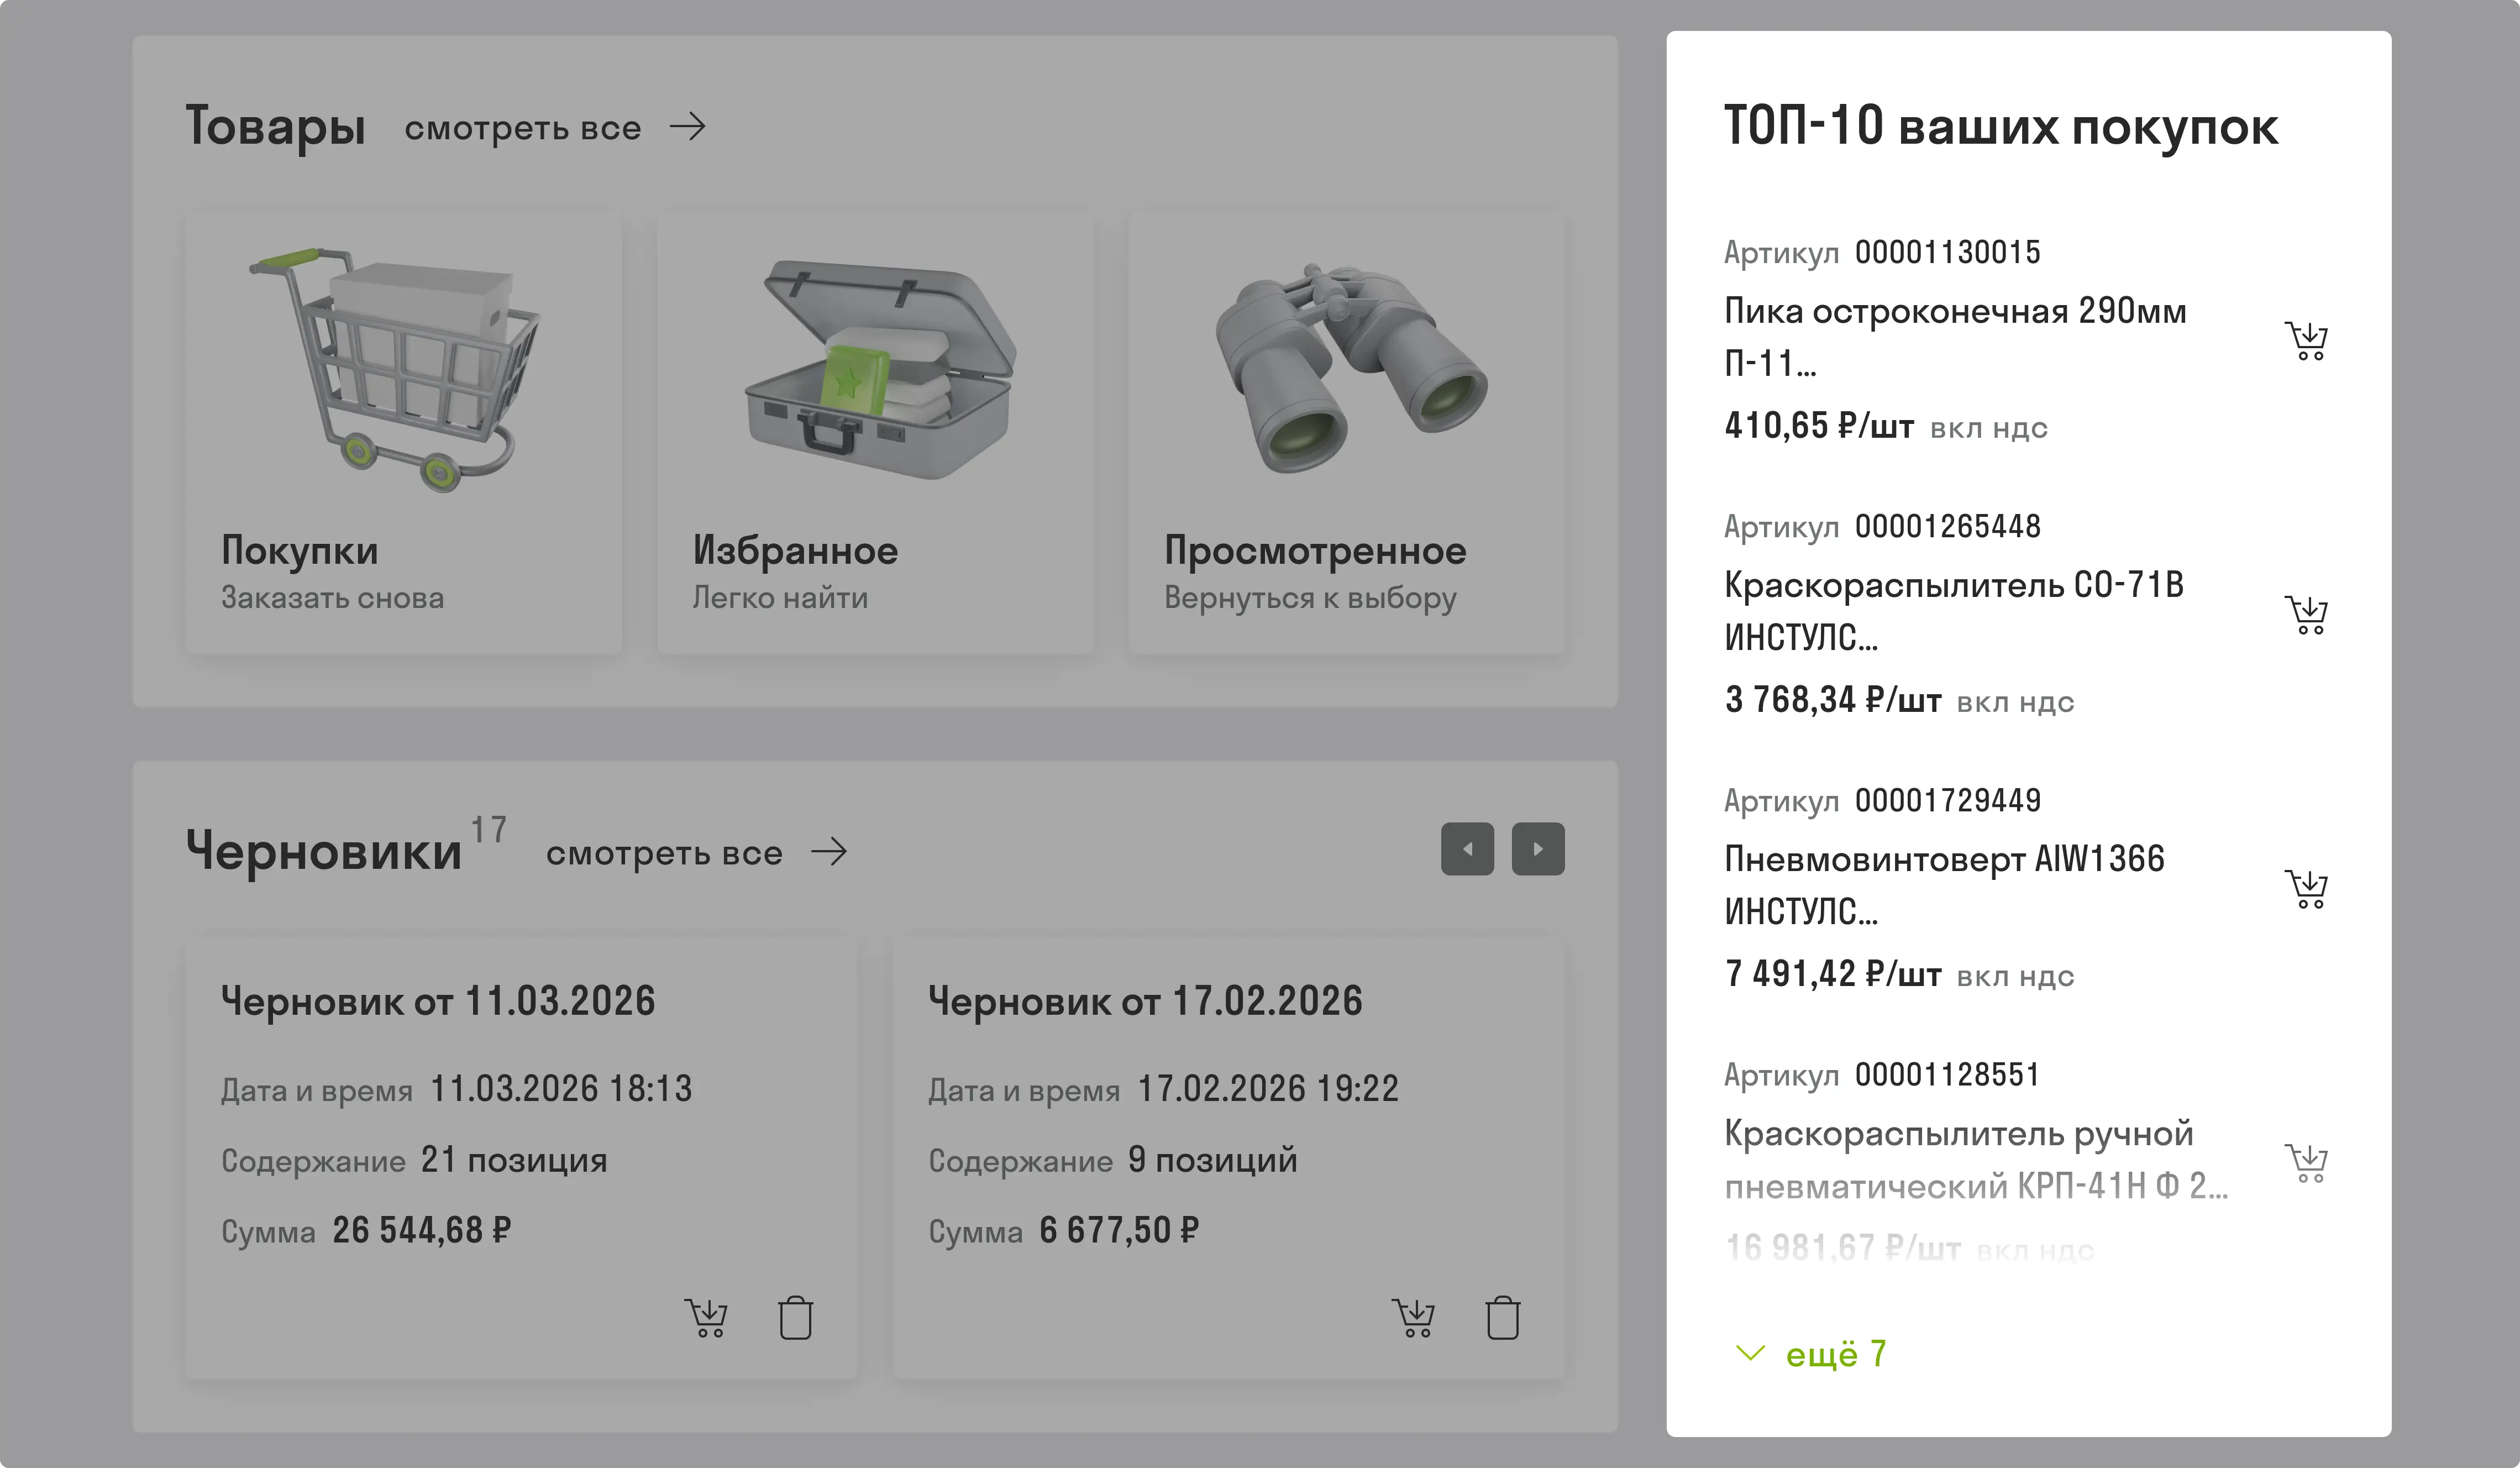Open the Просмотренное card
The height and width of the screenshot is (1468, 2520).
[1347, 433]
